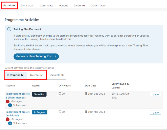167x130 pixels.
Task: Show the Complete (0) activities
Action: pyautogui.click(x=56, y=75)
